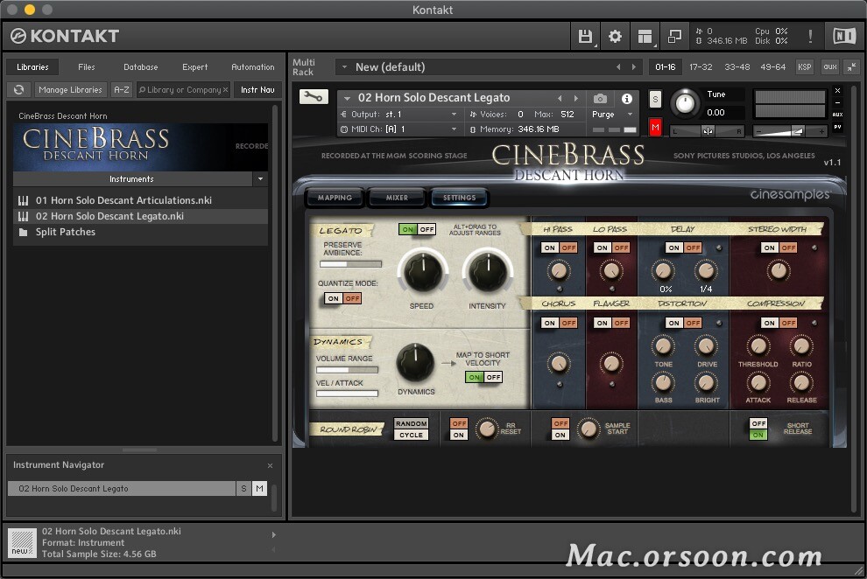The height and width of the screenshot is (579, 867).
Task: Toggle Hi Pass filter ON/OFF
Action: point(560,248)
